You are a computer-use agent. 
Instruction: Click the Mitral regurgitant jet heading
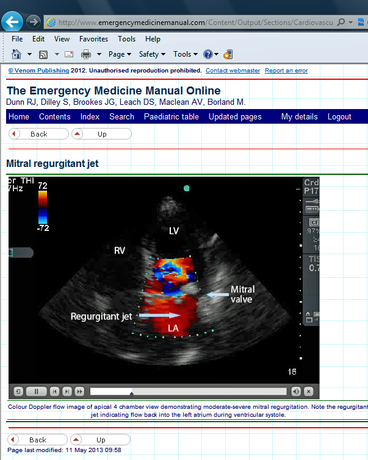[52, 163]
